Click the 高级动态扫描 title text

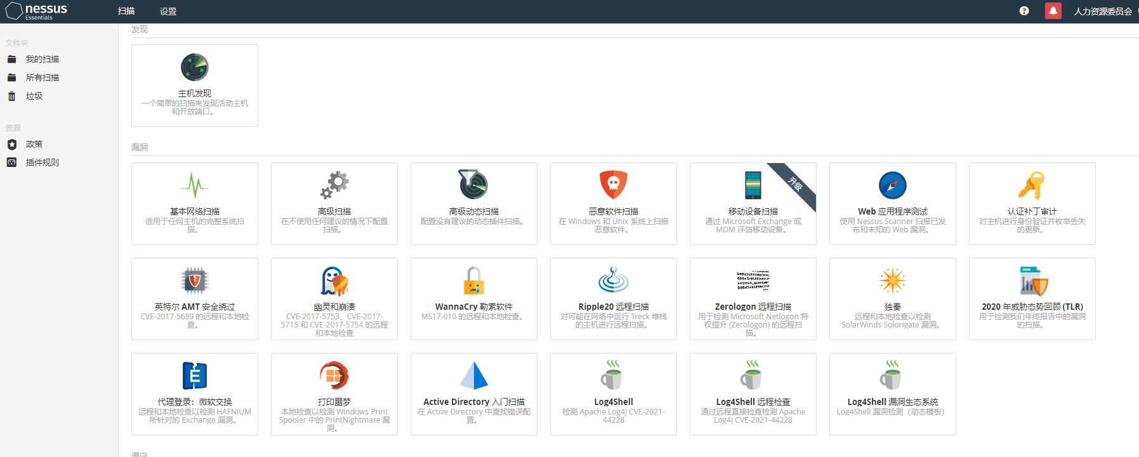(474, 211)
